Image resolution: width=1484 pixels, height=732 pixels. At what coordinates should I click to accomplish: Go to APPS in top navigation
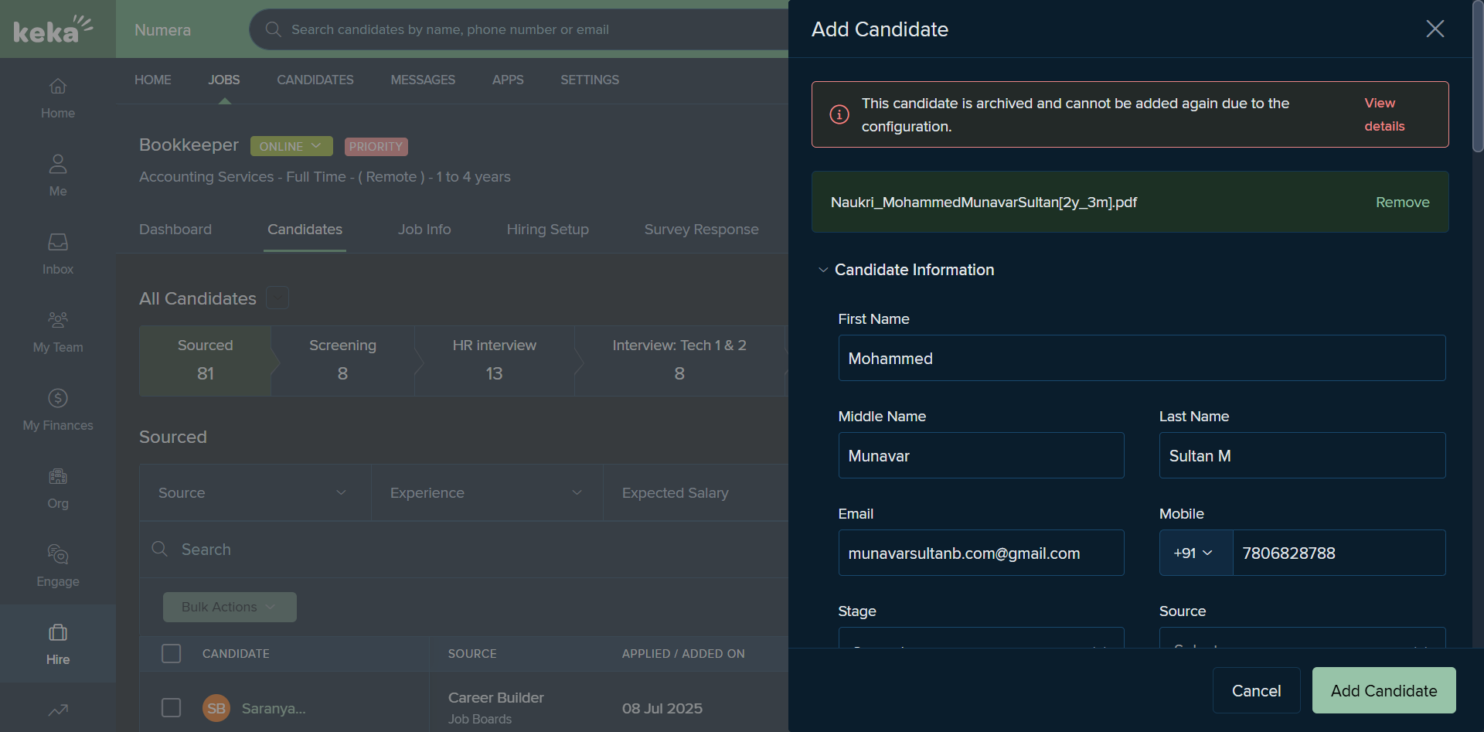(508, 80)
